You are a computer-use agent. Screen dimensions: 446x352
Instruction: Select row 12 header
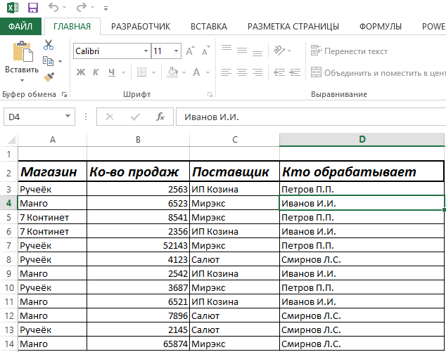pos(9,315)
